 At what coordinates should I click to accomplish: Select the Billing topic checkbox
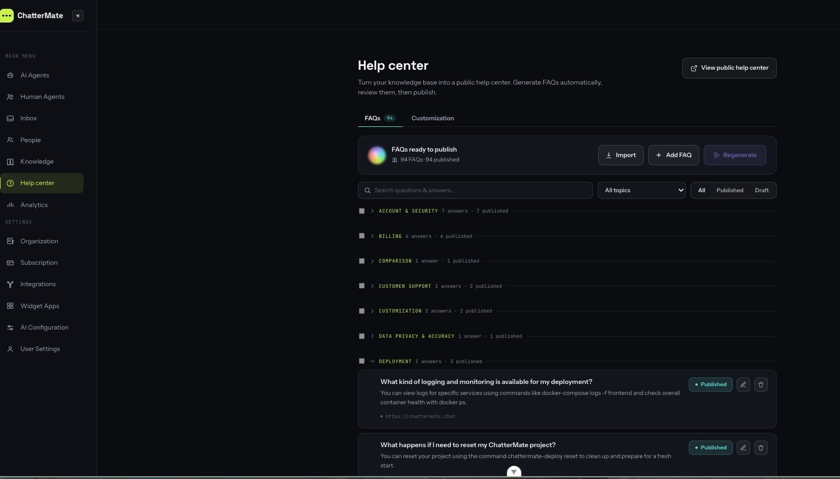362,236
